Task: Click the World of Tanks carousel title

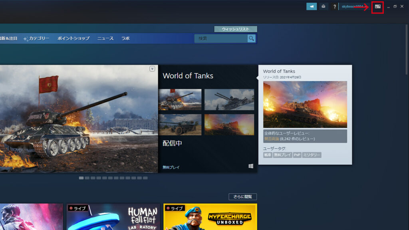Action: pos(188,76)
